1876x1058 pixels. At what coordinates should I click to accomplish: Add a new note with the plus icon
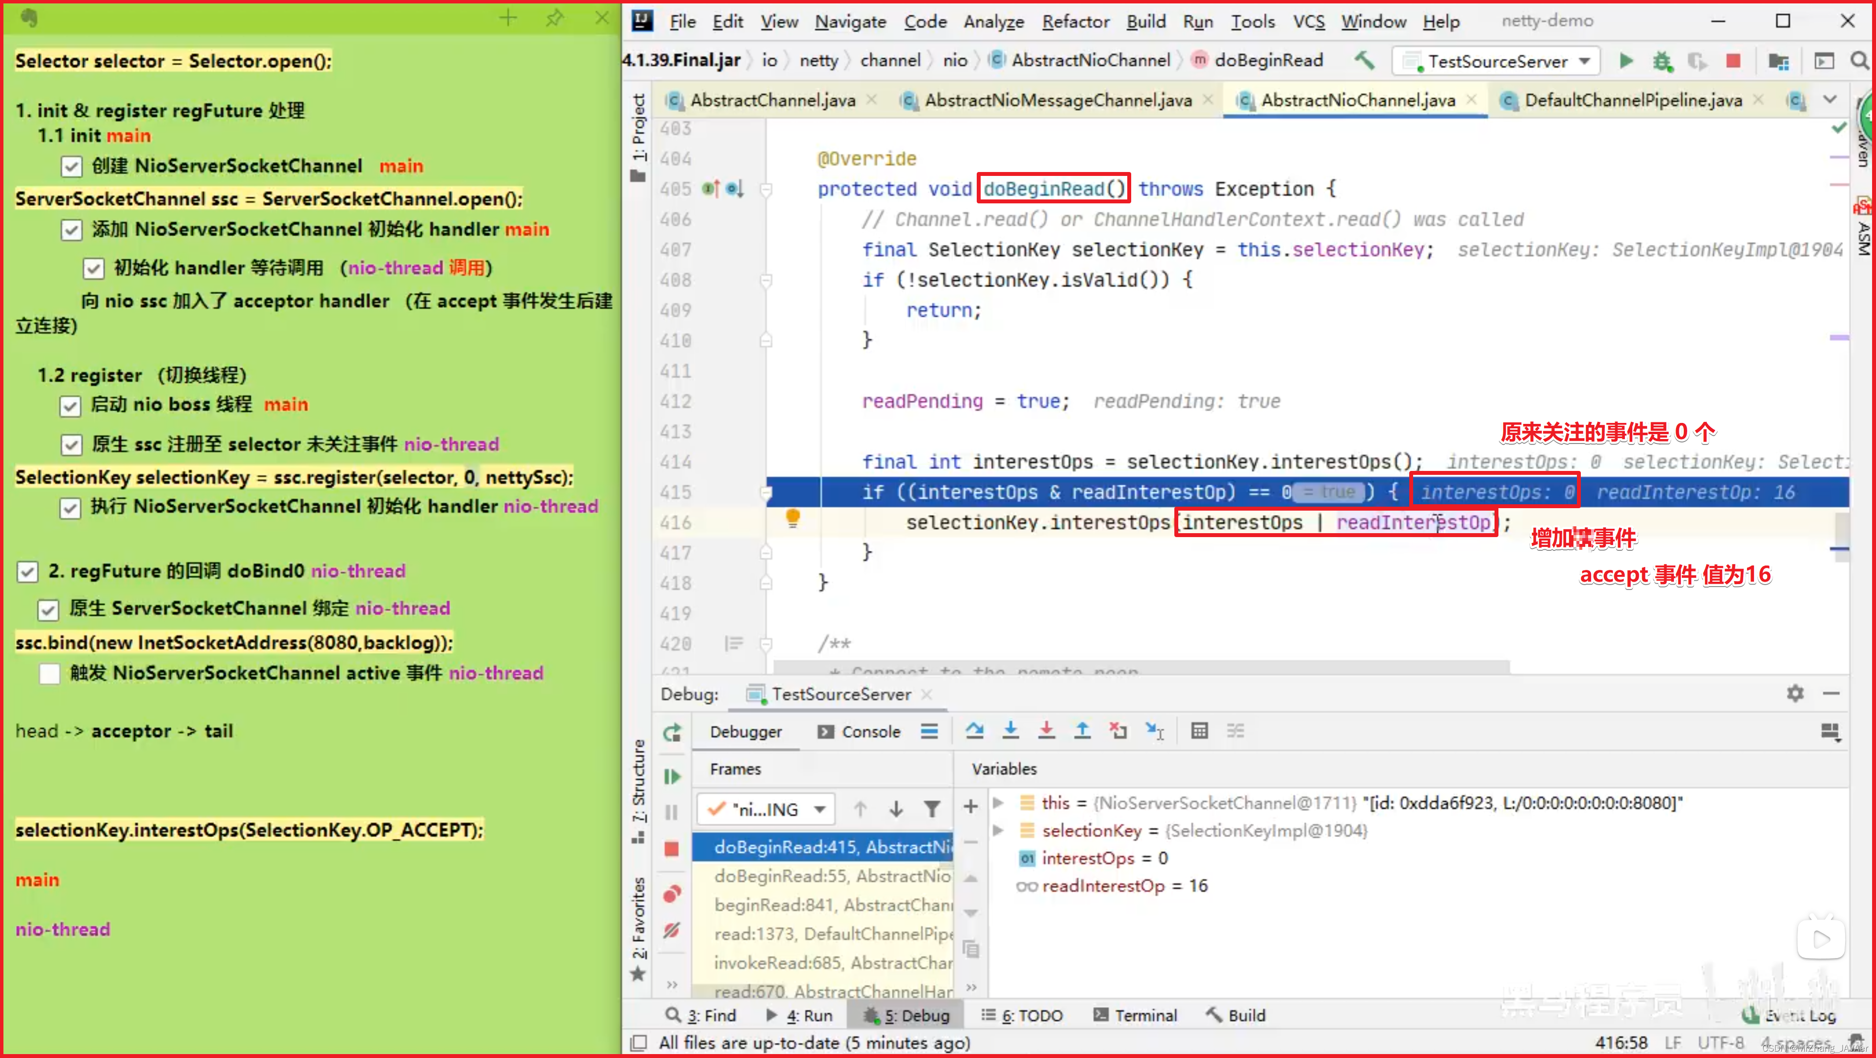pyautogui.click(x=507, y=18)
